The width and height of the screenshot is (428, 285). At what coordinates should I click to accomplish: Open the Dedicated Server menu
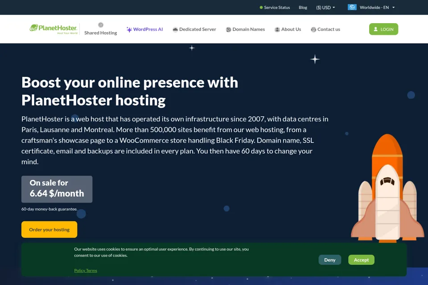tap(194, 29)
